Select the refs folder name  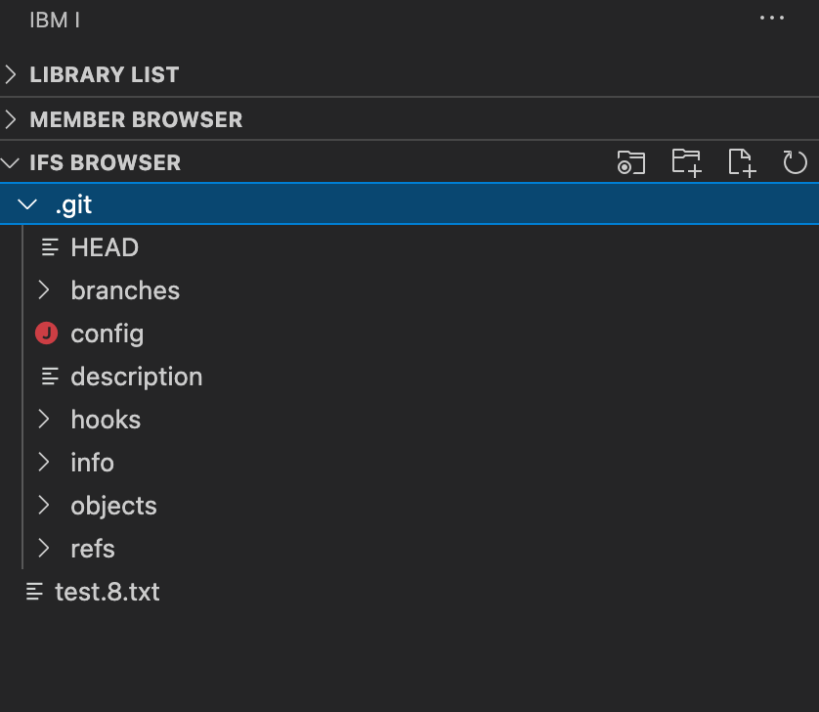(x=93, y=549)
